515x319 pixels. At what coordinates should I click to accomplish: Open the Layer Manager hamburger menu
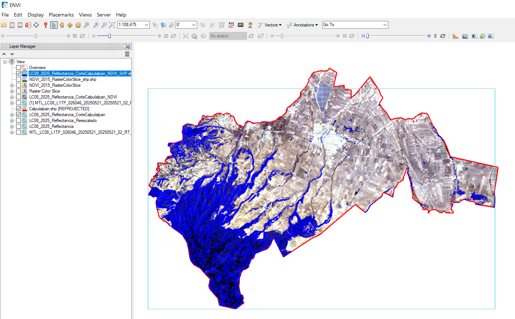coord(127,54)
